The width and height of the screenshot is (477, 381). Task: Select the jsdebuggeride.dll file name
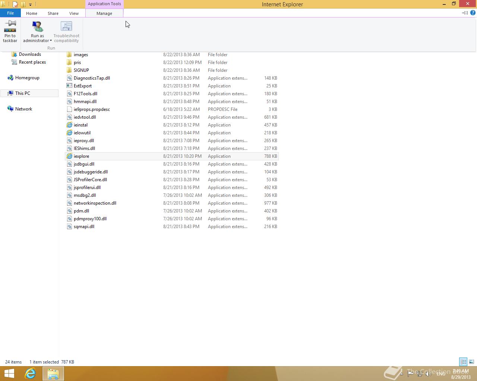pyautogui.click(x=91, y=172)
